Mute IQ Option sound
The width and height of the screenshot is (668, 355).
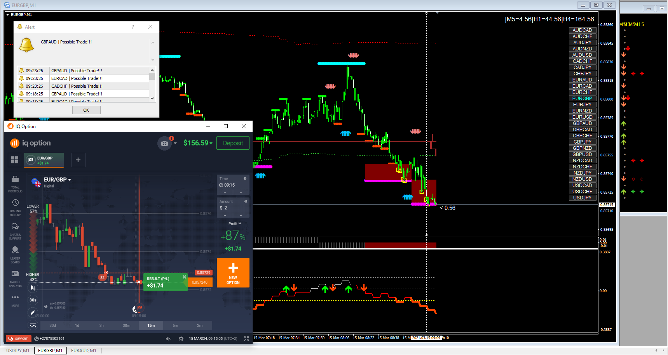[168, 339]
